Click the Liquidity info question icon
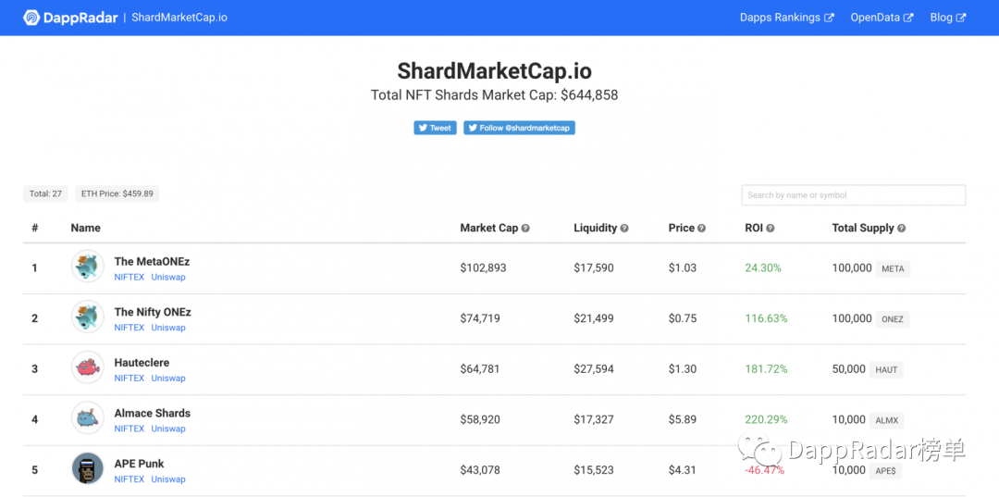This screenshot has height=497, width=999. tap(624, 229)
